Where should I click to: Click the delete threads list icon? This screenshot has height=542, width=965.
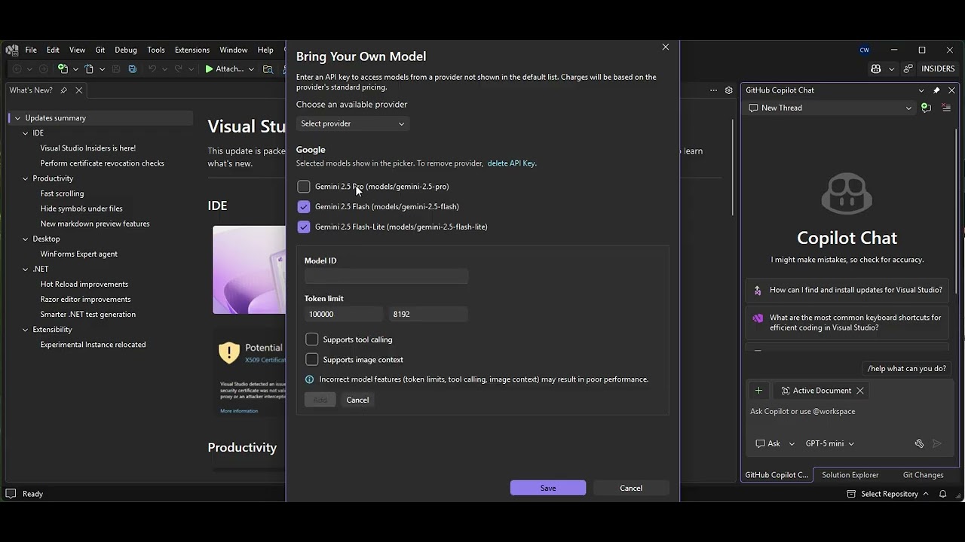point(946,108)
